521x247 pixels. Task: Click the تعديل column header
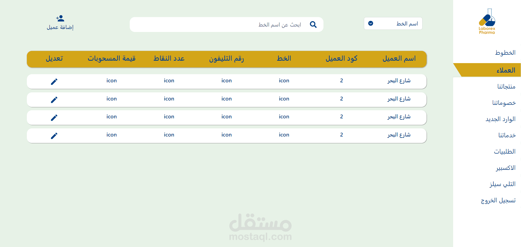point(54,58)
